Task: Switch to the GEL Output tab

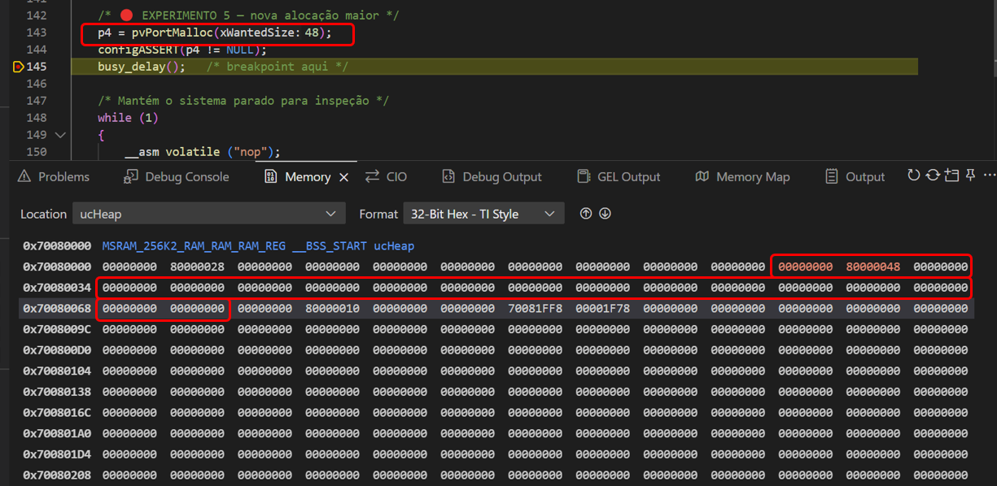Action: [x=619, y=176]
